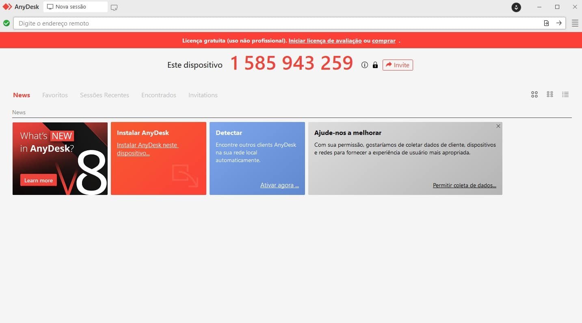Minimize the AnyDesk window
The height and width of the screenshot is (323, 582).
tap(539, 7)
